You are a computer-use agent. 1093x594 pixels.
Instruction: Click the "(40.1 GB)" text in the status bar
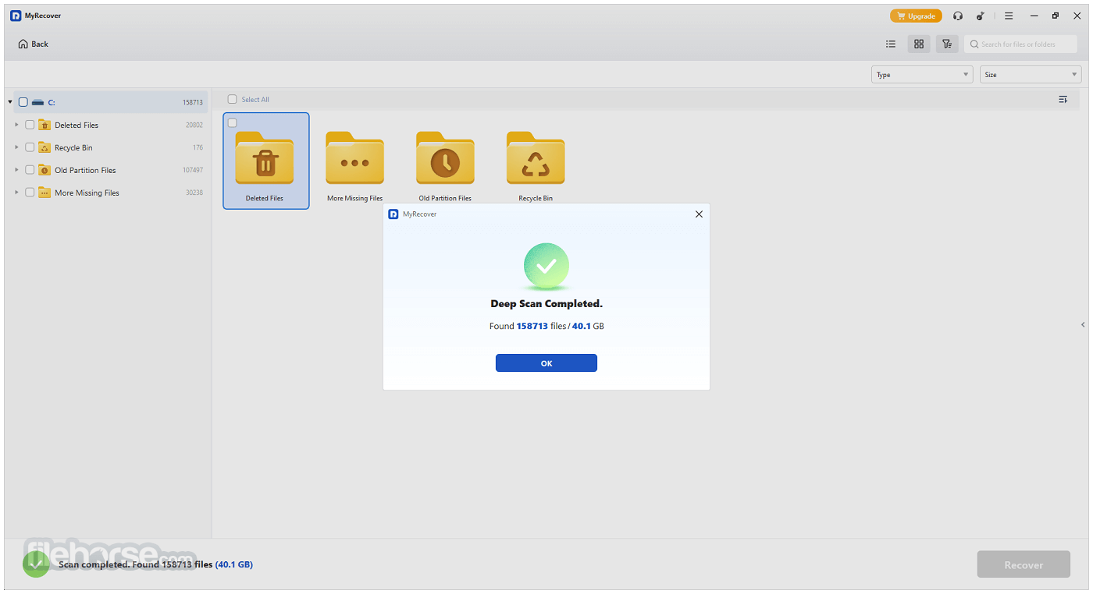pos(234,564)
